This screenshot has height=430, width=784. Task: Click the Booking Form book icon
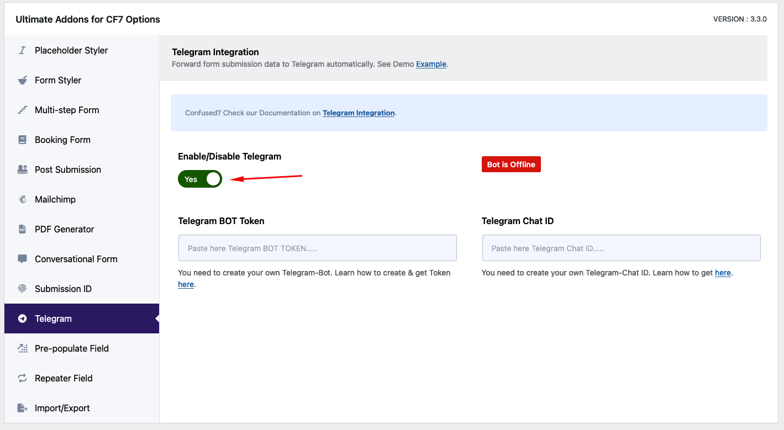tap(22, 140)
